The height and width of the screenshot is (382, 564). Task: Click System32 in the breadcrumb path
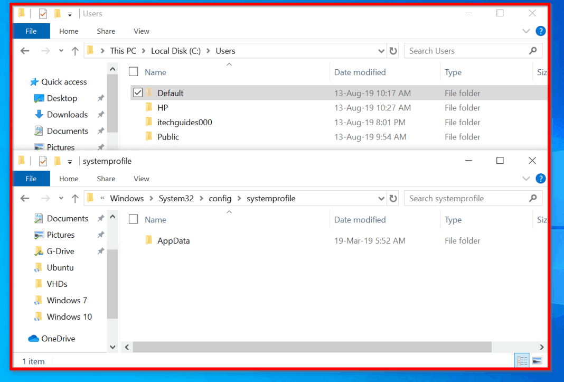pos(176,199)
